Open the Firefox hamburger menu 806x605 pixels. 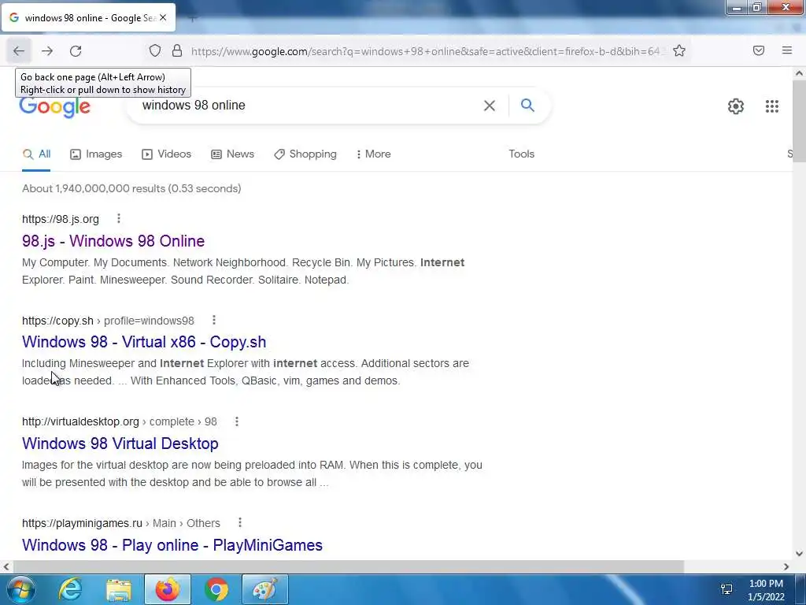tap(786, 50)
